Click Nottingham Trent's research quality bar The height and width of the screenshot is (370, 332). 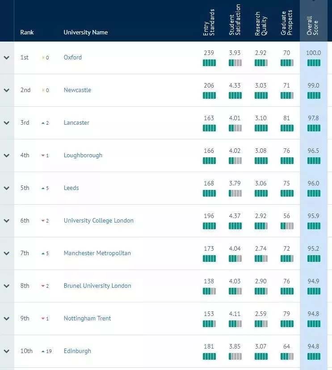click(x=261, y=324)
